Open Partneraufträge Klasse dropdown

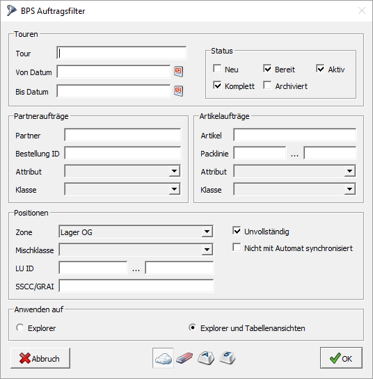175,189
